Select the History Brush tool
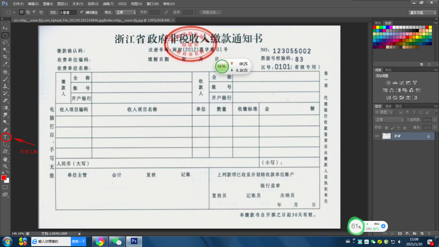The width and height of the screenshot is (439, 247). click(5, 93)
